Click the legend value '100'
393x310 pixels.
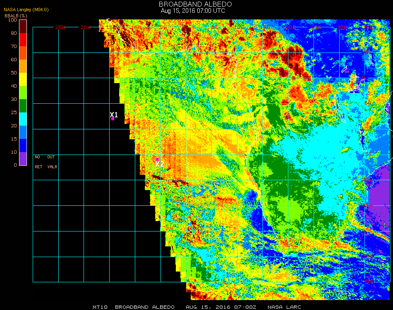pos(12,20)
